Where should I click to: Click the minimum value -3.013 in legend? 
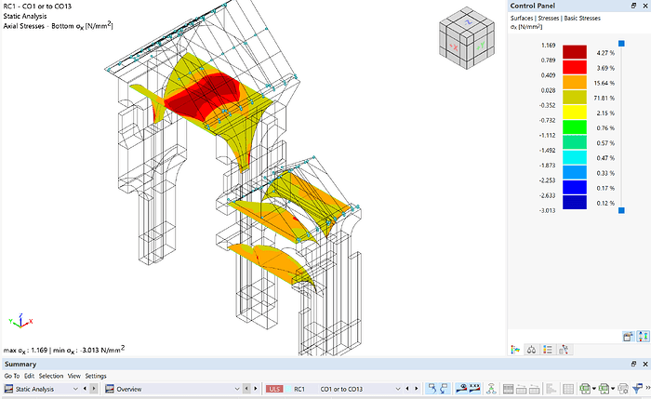(547, 210)
